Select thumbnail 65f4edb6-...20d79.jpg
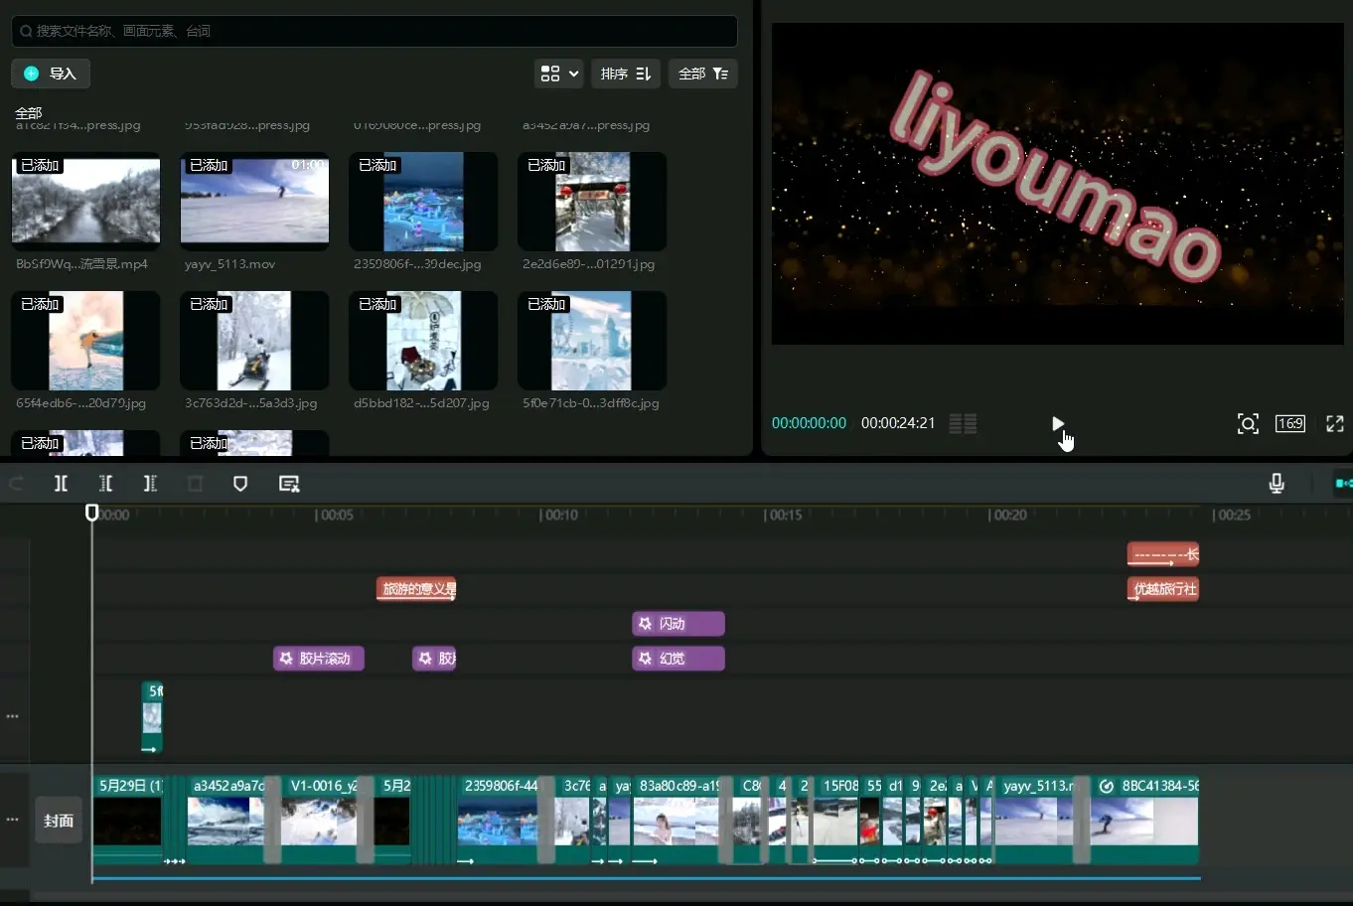The height and width of the screenshot is (906, 1353). [85, 341]
